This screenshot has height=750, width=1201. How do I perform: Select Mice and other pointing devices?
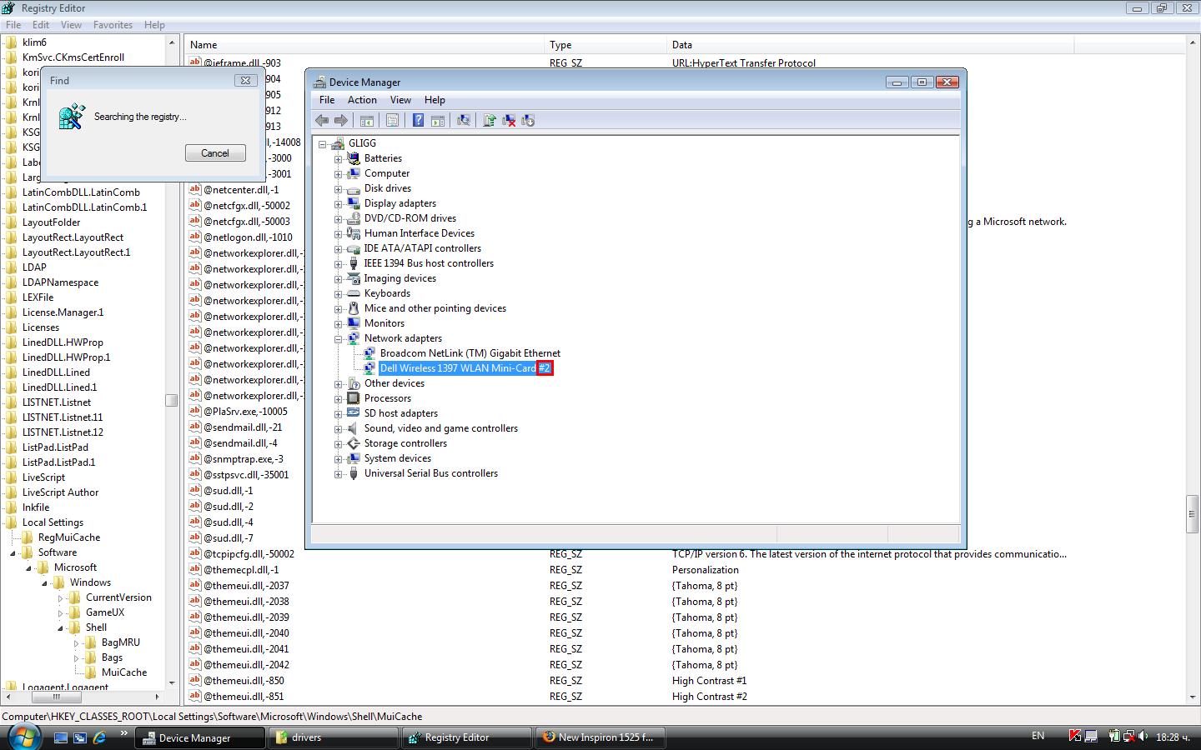435,308
